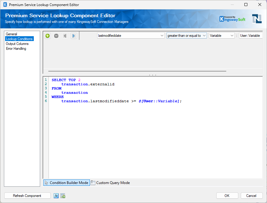Click the 'WHERE' keyword in query
Viewport: 267px width, 203px height.
(58, 97)
